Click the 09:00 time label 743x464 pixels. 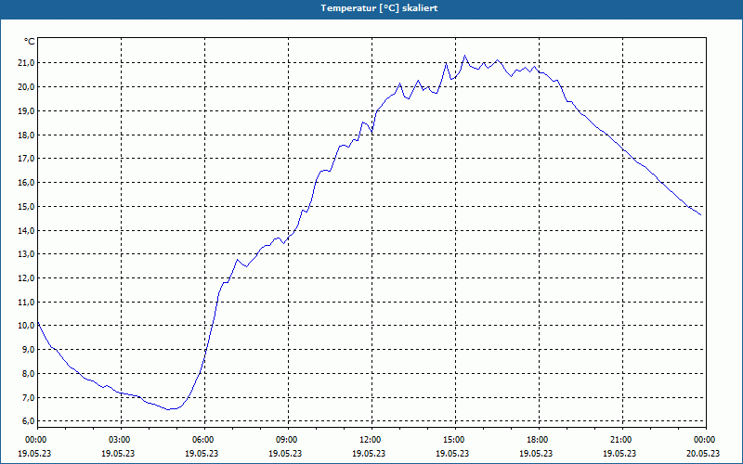[x=288, y=440]
